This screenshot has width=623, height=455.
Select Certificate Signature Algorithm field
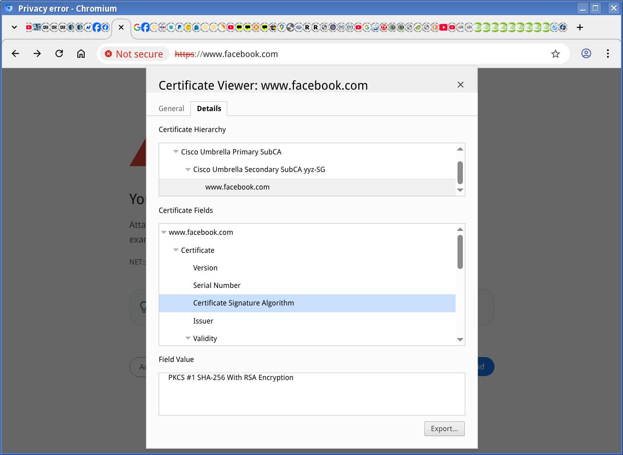[x=307, y=303]
